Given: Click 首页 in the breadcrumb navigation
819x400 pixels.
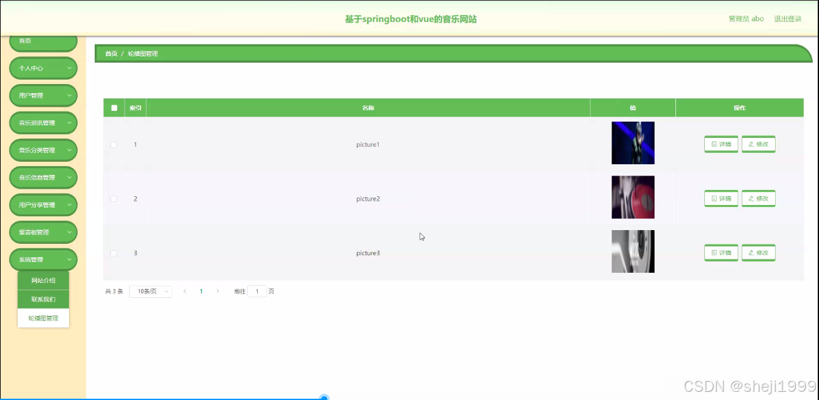Looking at the screenshot, I should click(x=110, y=53).
